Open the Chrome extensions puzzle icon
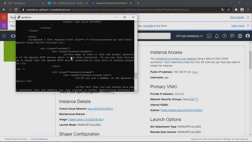Image resolution: width=252 pixels, height=142 pixels. 236,9
